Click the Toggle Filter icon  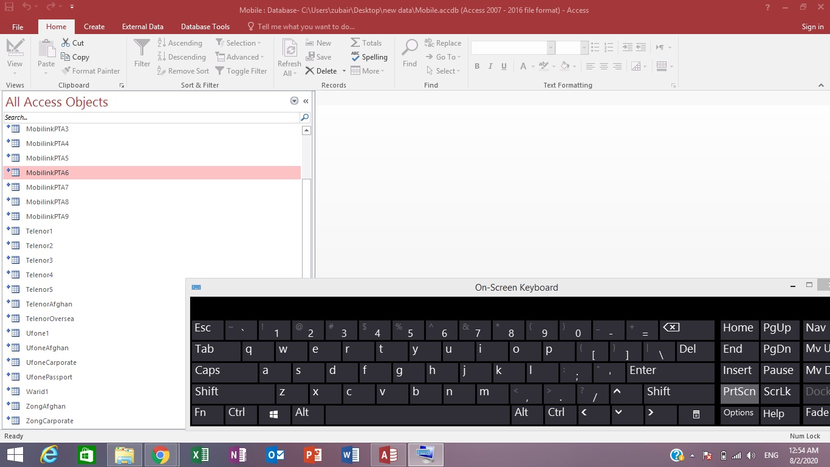pos(219,71)
